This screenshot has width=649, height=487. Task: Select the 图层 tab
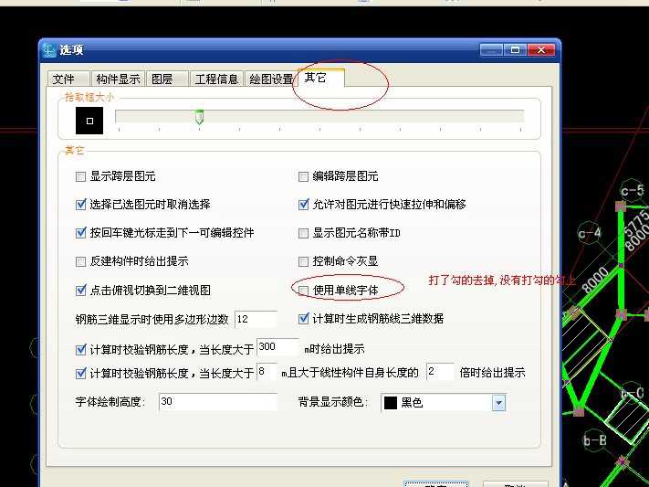(167, 79)
